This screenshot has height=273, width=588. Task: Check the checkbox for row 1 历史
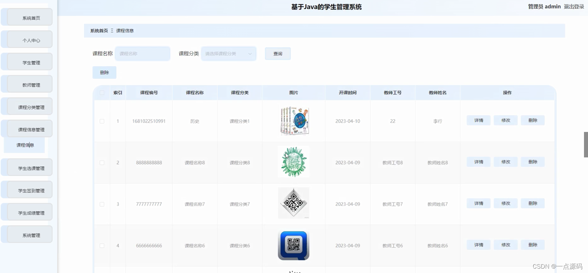(102, 121)
